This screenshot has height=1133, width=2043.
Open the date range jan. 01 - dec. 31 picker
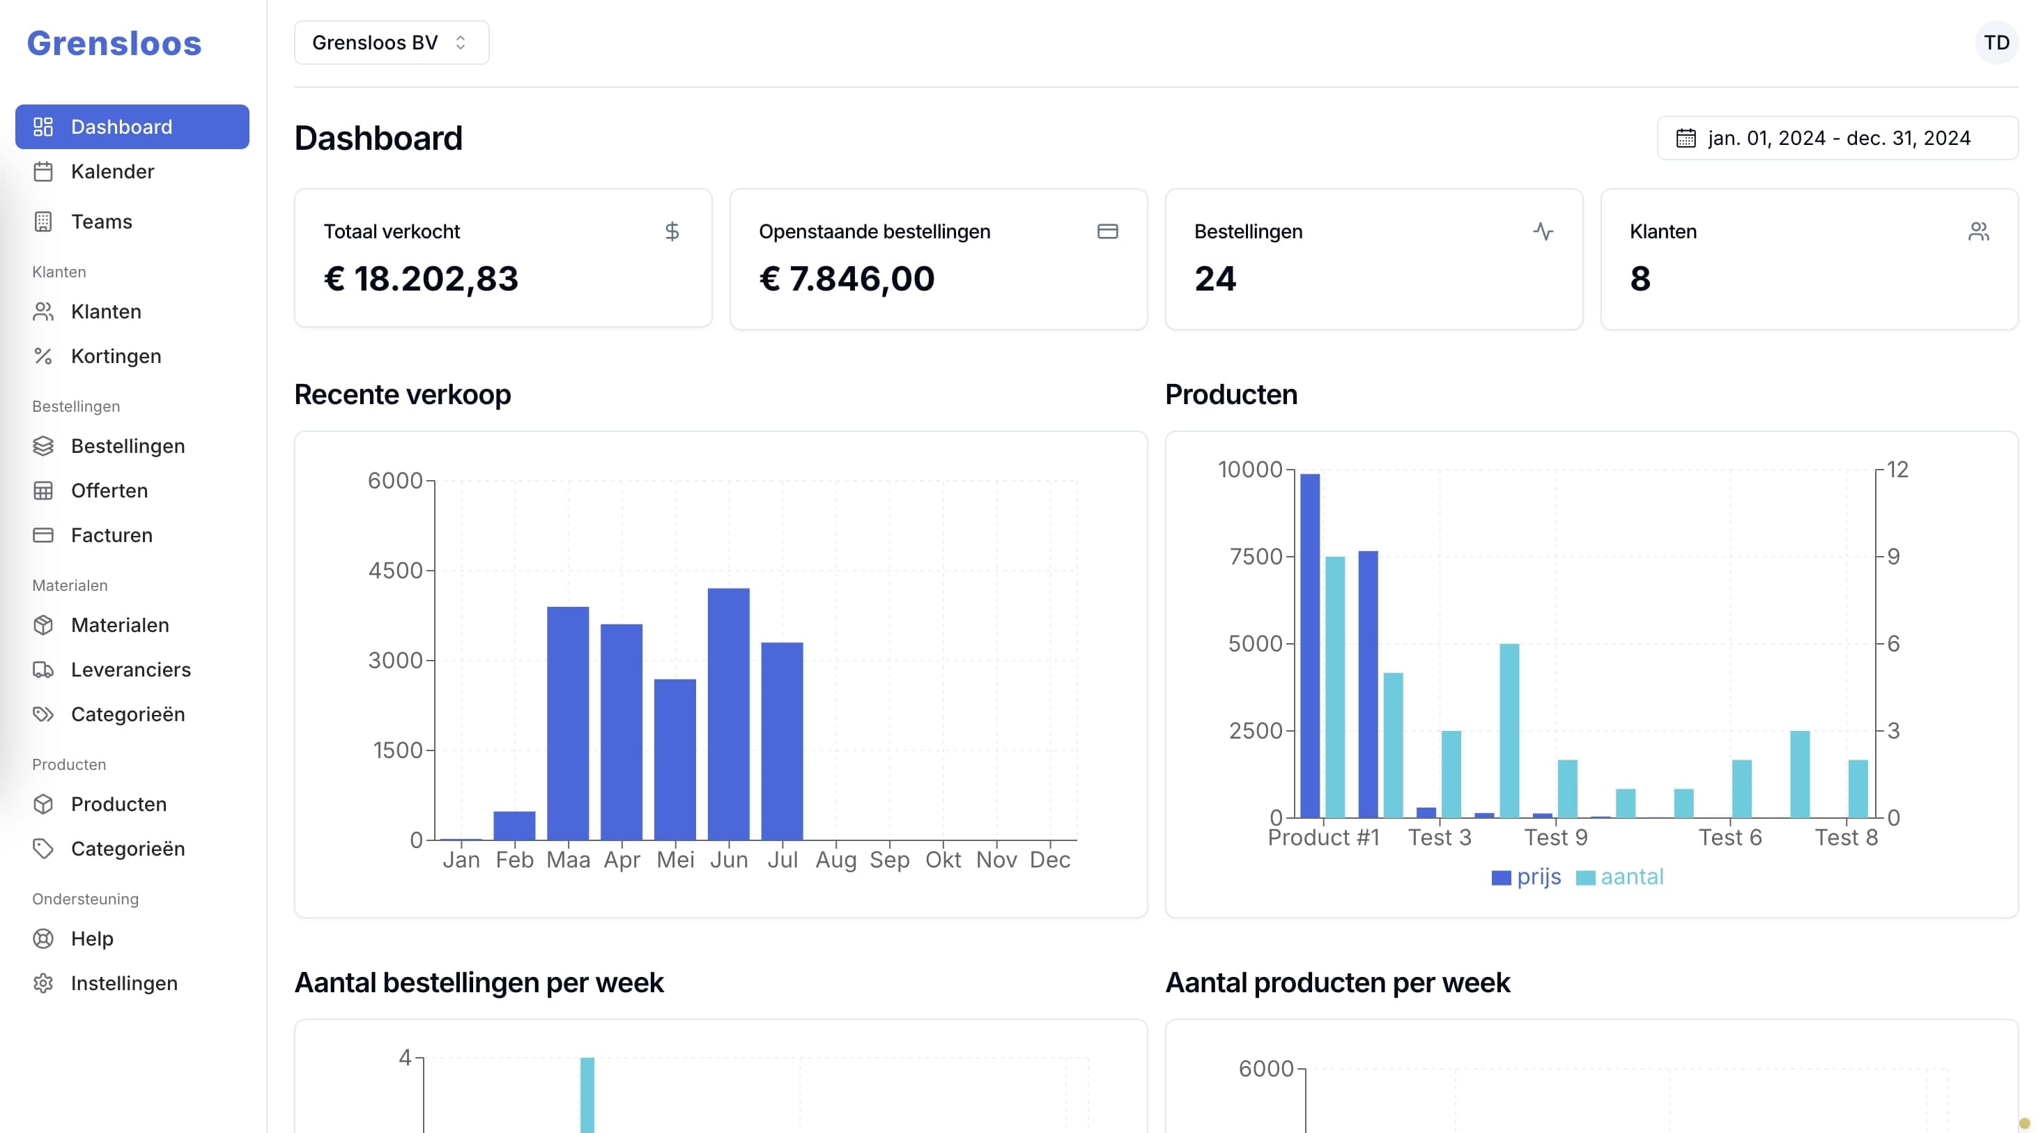click(1837, 139)
